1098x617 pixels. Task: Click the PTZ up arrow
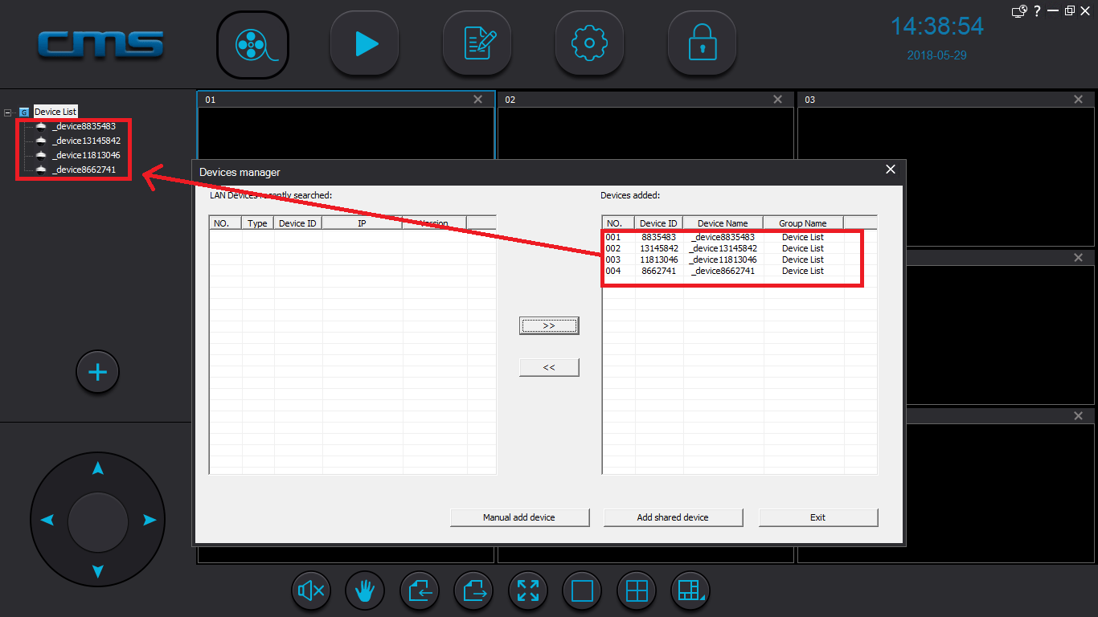97,468
